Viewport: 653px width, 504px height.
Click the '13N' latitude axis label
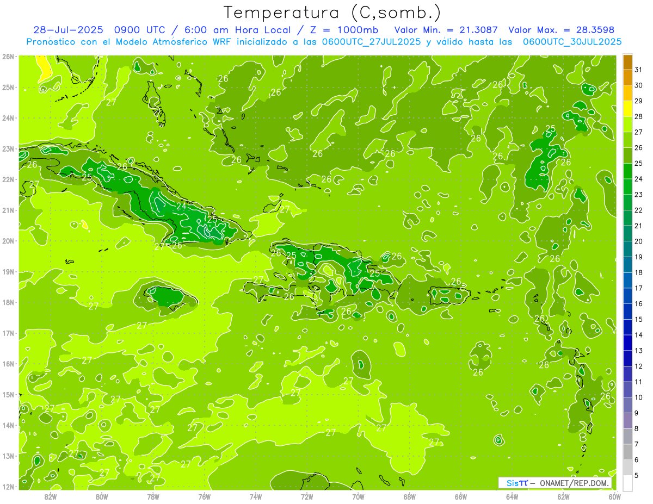(x=8, y=456)
